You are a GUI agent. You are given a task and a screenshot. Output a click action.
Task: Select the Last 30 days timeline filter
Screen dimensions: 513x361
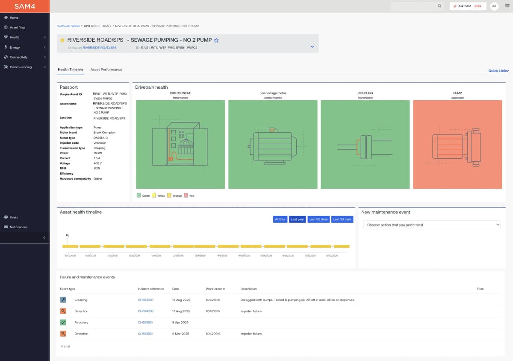point(342,219)
